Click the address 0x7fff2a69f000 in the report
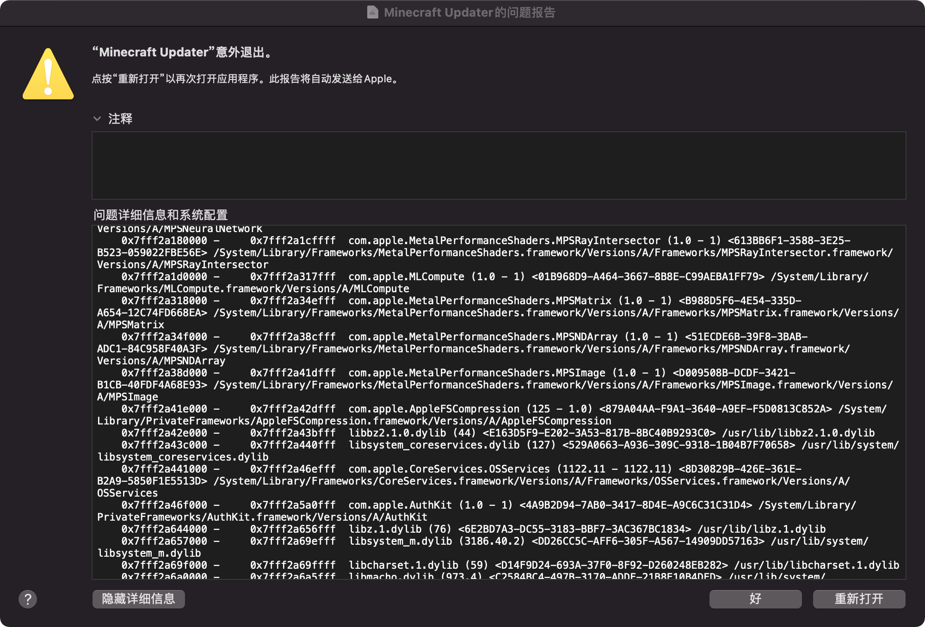 164,566
